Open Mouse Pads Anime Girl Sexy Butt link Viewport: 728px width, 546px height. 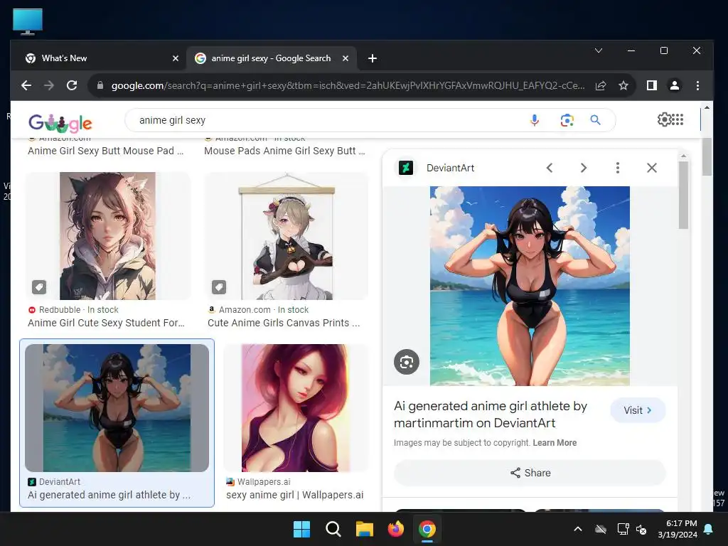click(284, 151)
